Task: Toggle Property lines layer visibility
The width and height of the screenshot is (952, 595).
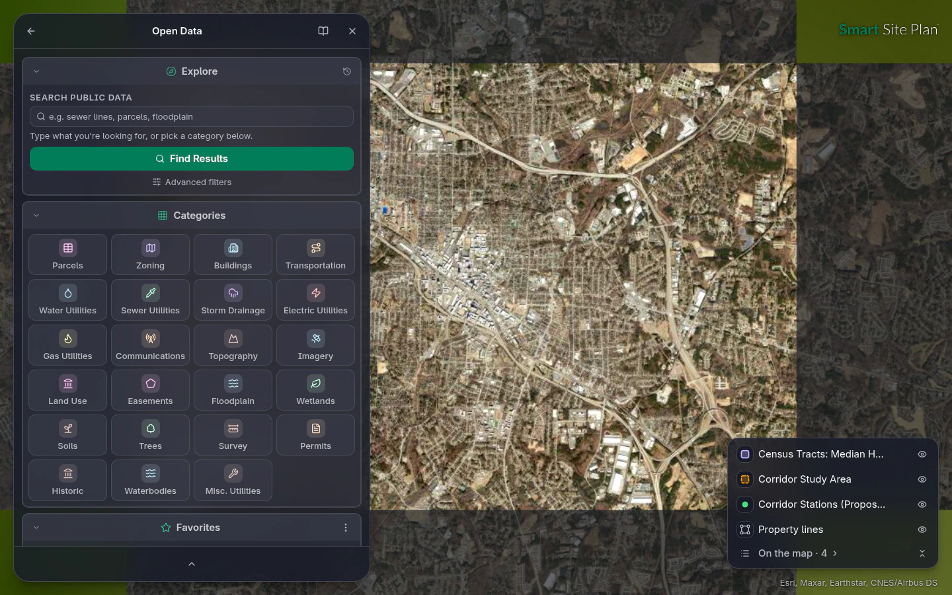Action: coord(922,530)
